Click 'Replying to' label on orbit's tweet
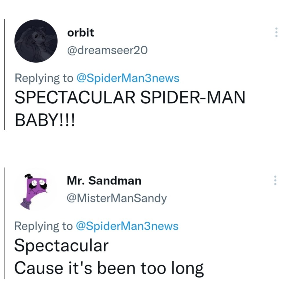The width and height of the screenshot is (297, 297). coord(44,78)
